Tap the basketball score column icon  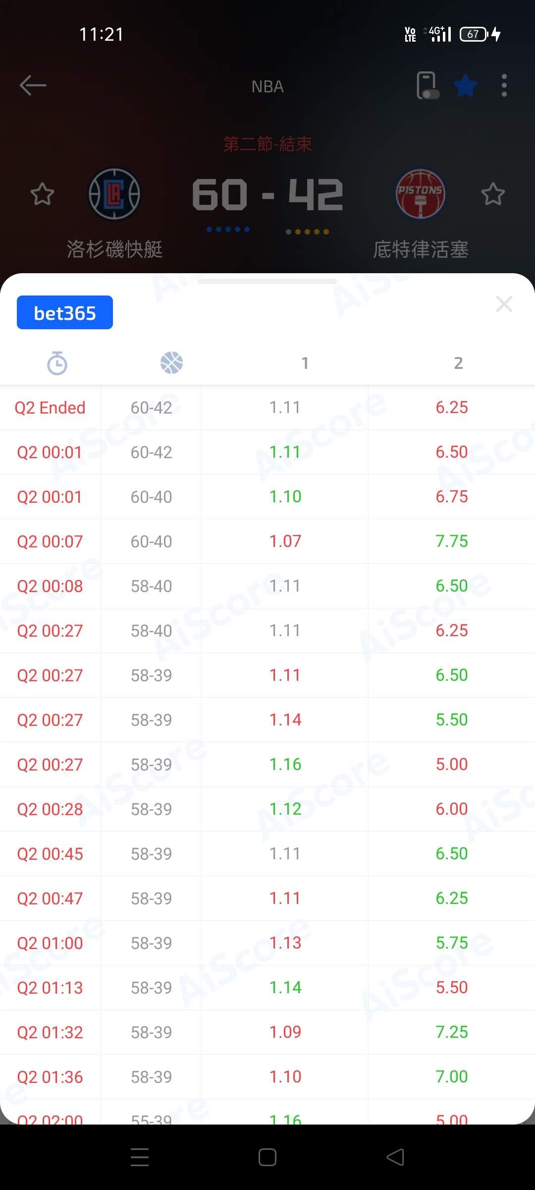click(x=171, y=363)
